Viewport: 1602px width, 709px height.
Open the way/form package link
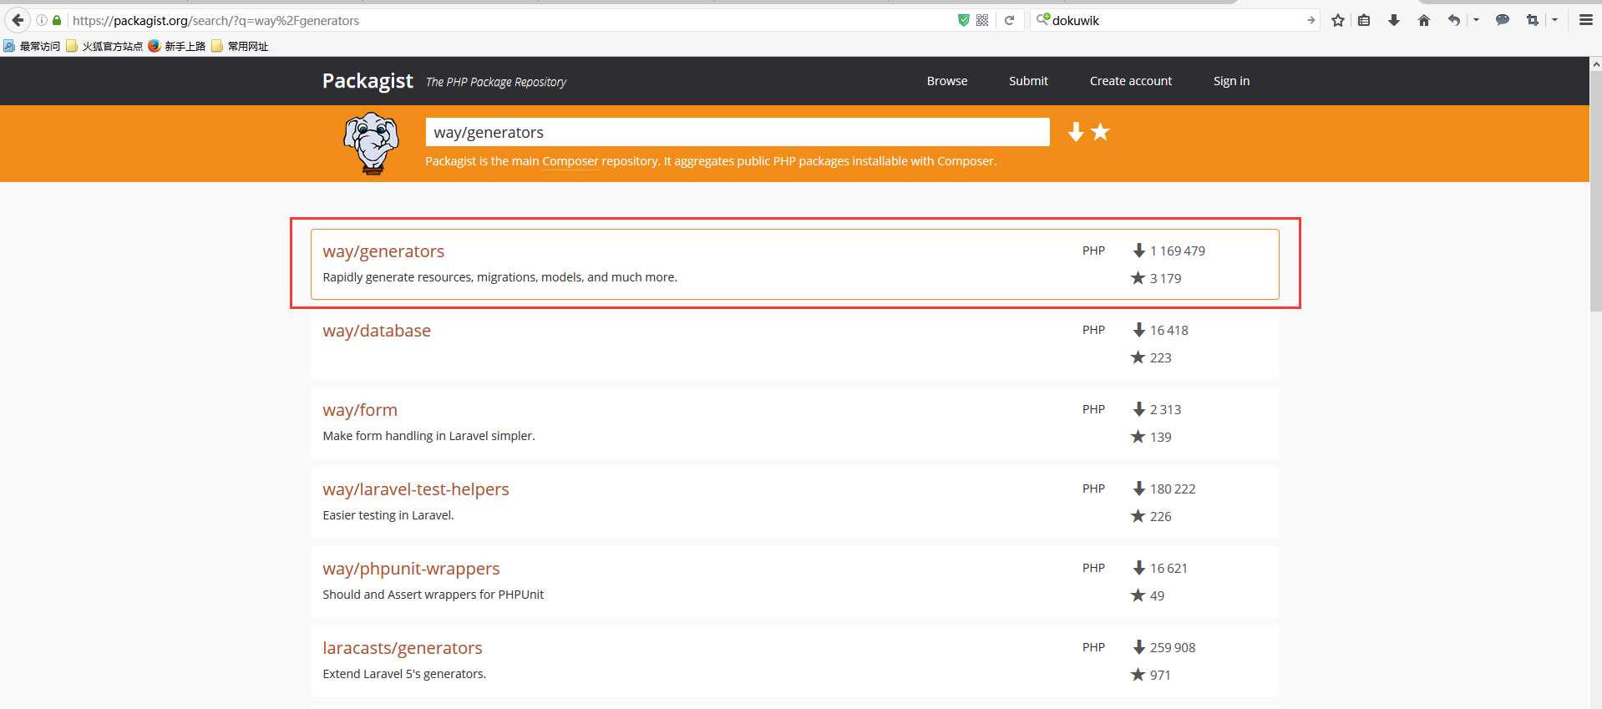pyautogui.click(x=360, y=410)
